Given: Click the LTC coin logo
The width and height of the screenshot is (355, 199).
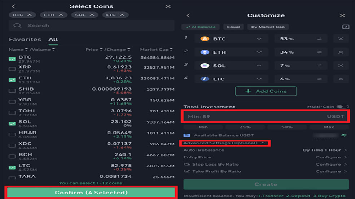Looking at the screenshot, I should [x=205, y=79].
